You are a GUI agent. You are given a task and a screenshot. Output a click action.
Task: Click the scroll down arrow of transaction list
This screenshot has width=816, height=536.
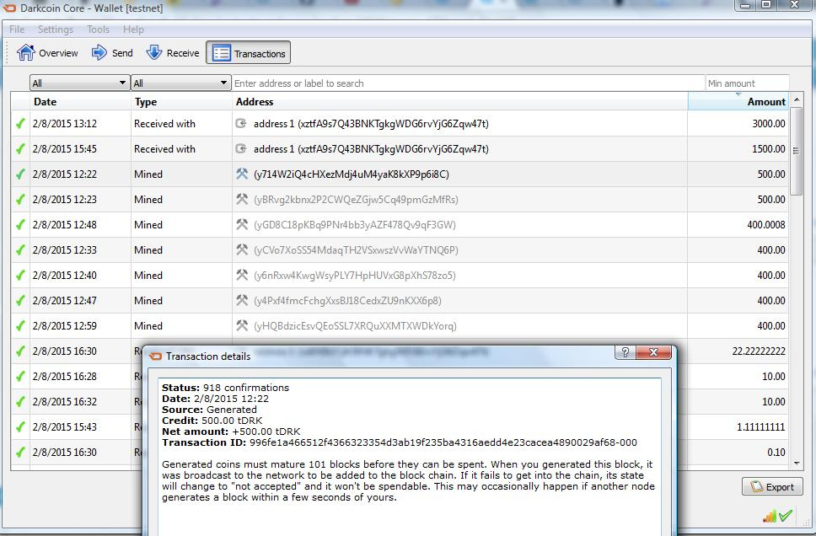(797, 464)
